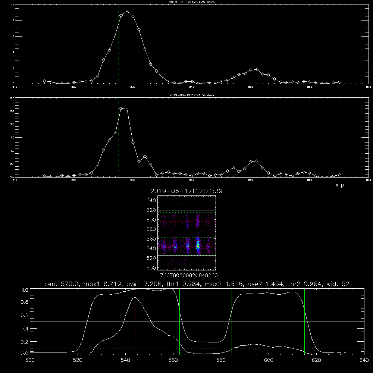This screenshot has height=373, width=373.
Task: Select 'cent 570.0' in the bottom plot title
Action: point(62,284)
